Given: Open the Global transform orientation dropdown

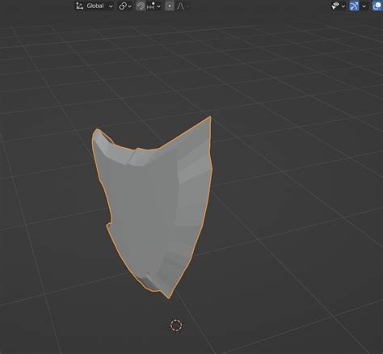Looking at the screenshot, I should point(94,6).
